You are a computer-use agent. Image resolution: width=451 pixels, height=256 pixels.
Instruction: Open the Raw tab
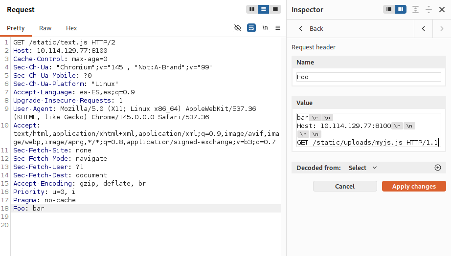[45, 28]
